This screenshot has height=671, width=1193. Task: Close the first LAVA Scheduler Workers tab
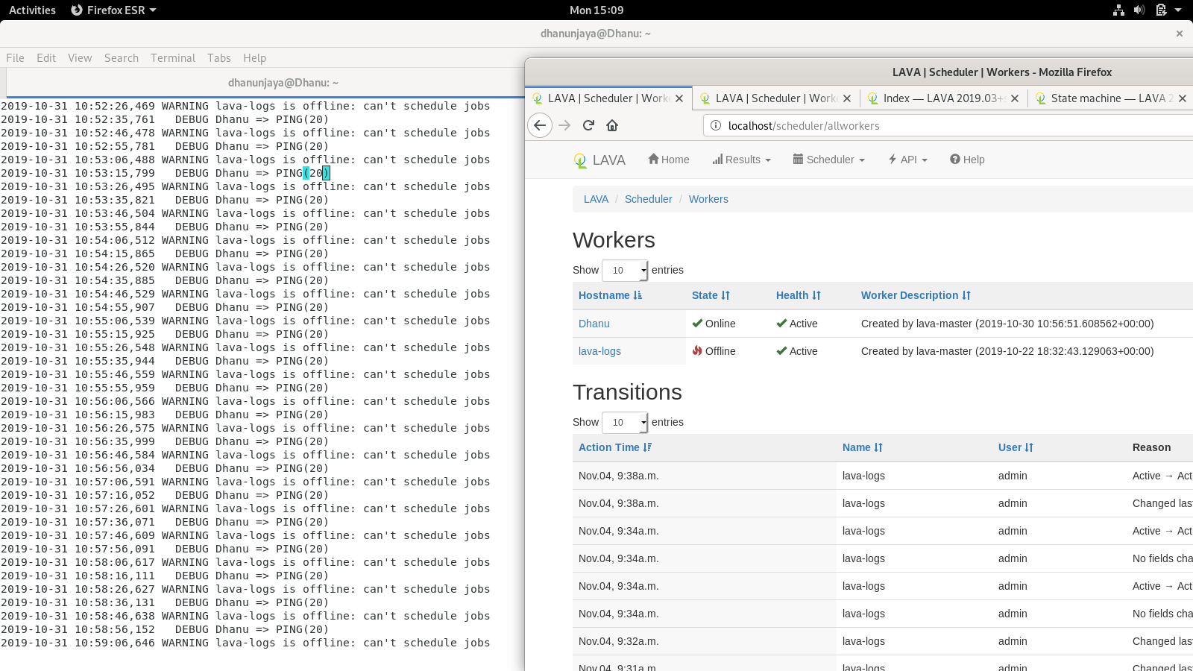(679, 98)
